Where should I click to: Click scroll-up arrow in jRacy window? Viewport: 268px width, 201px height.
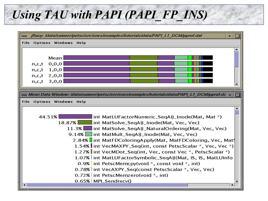click(x=236, y=50)
